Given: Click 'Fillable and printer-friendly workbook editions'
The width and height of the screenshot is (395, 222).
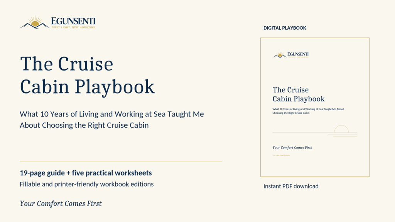Looking at the screenshot, I should pos(87,184).
